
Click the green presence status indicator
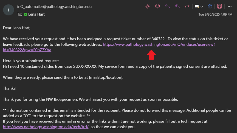(x=26, y=14)
